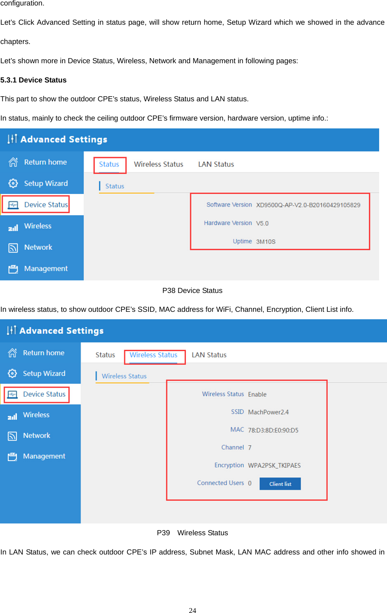Screen dimensions: 387x613
Task: Click the Device Status monitor icon
Action: (x=13, y=204)
